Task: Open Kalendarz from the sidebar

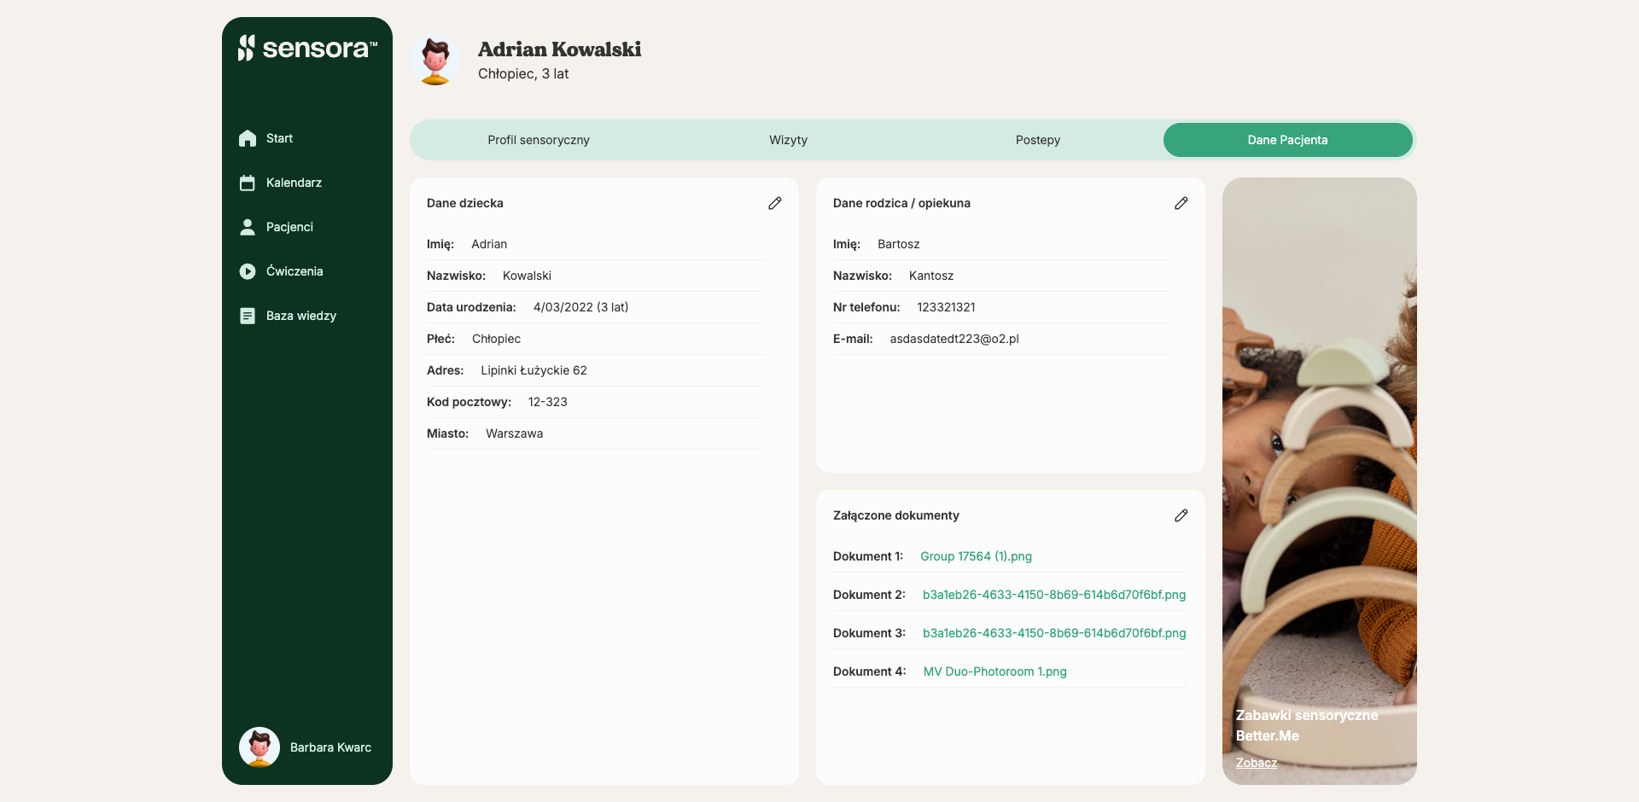Action: 294,183
